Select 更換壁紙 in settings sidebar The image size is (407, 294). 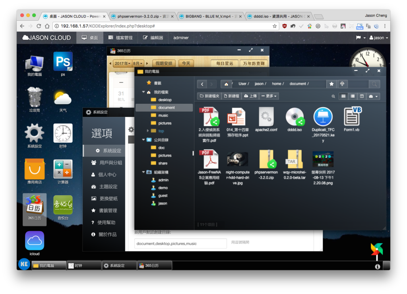[x=105, y=199]
